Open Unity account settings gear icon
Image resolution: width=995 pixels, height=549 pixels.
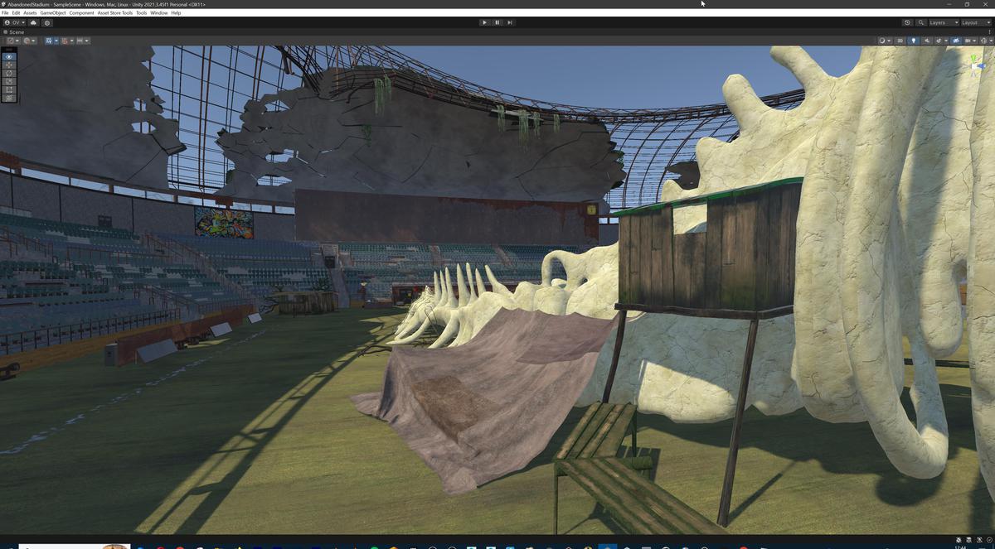click(x=46, y=22)
